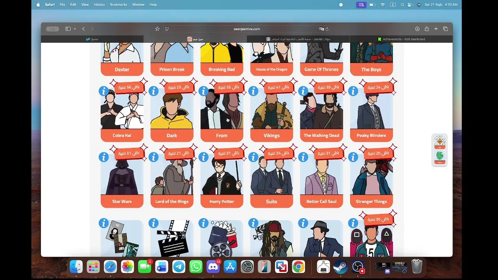
Task: Open the Bookmarks menu
Action: (x=118, y=5)
